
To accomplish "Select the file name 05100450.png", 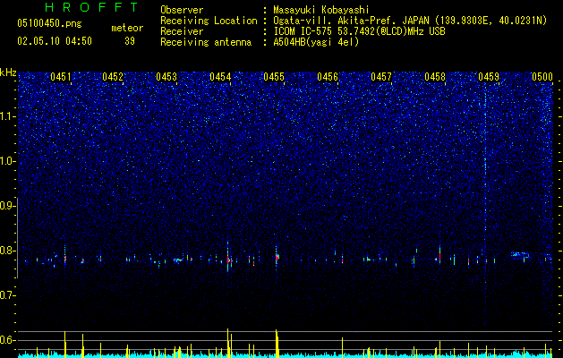I will (49, 24).
